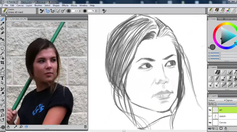Toggle the Layers panel checkbox
Viewport: 237px width, 132px height.
(x=210, y=96)
